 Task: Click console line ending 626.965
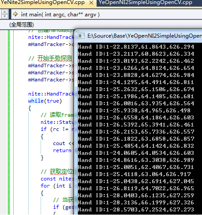tap(136, 188)
